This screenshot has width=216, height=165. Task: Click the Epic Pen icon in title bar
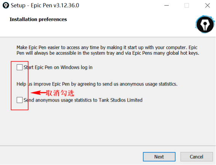point(6,5)
